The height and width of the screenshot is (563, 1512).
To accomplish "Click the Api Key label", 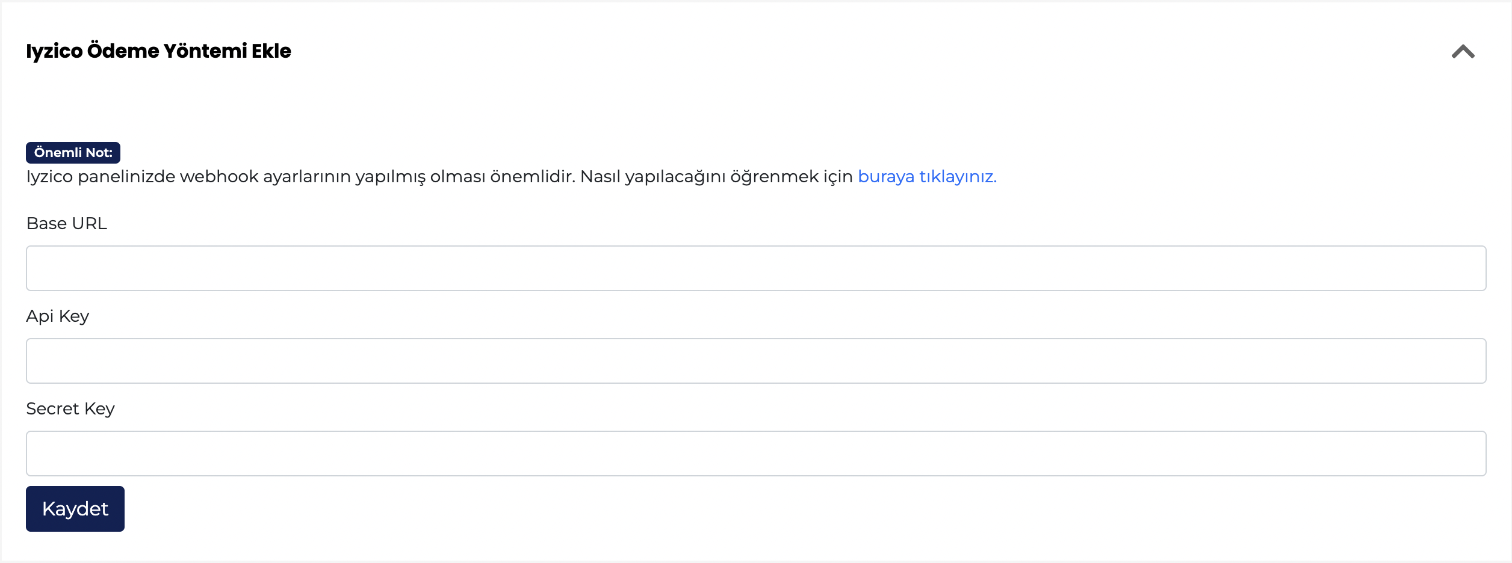I will [x=58, y=316].
